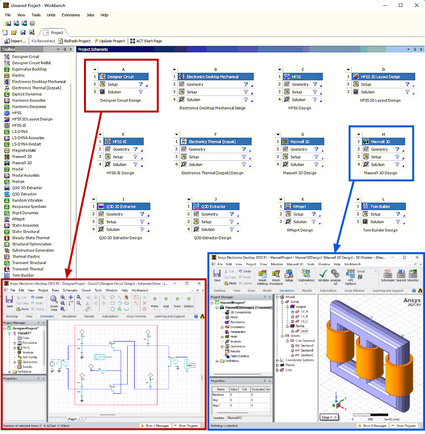Pin the Project Manager panel open
The height and width of the screenshot is (434, 425).
[264, 296]
